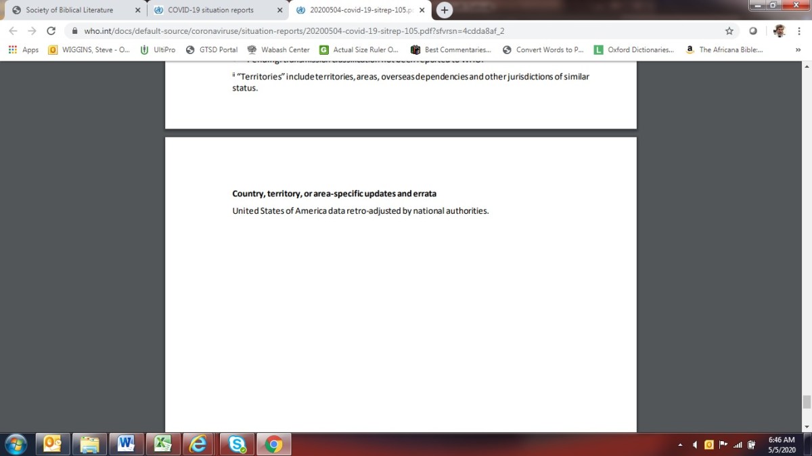Open Skype from the taskbar
Screen dimensions: 812x456
pyautogui.click(x=237, y=444)
